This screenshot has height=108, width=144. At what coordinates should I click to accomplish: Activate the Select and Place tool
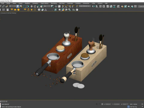(x=41, y=6)
